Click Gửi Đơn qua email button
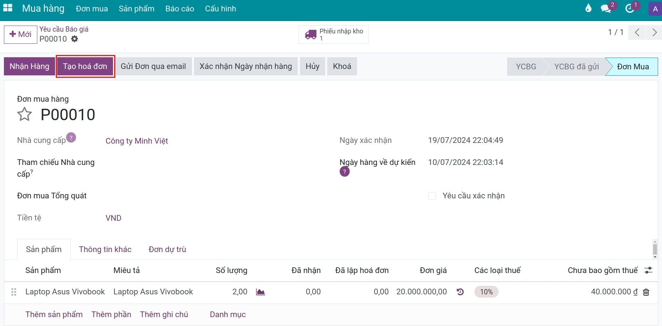The width and height of the screenshot is (662, 326). pos(153,66)
